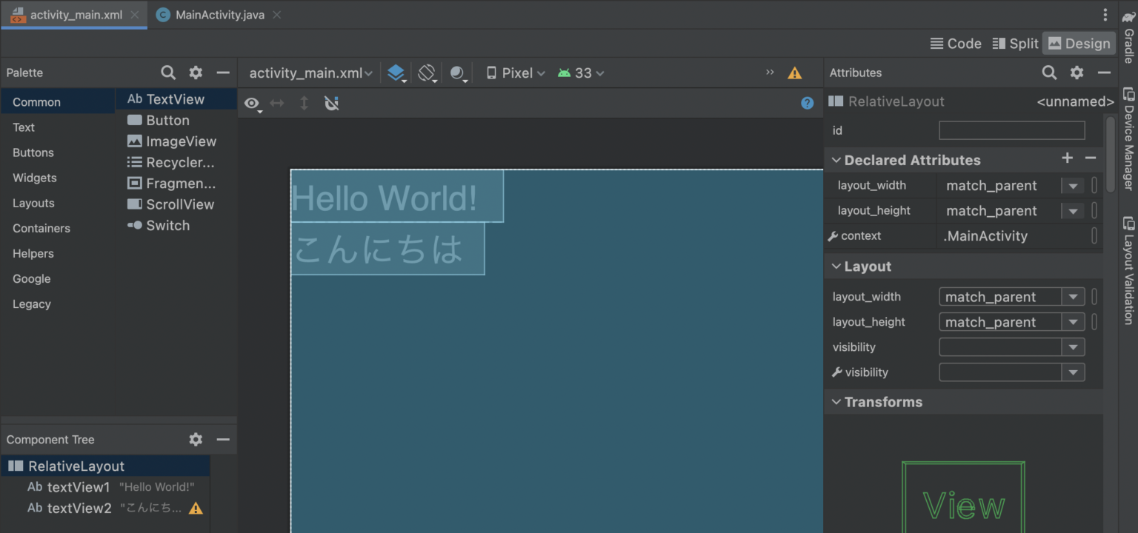Open orientation for preview menu
This screenshot has width=1138, height=533.
tap(427, 73)
